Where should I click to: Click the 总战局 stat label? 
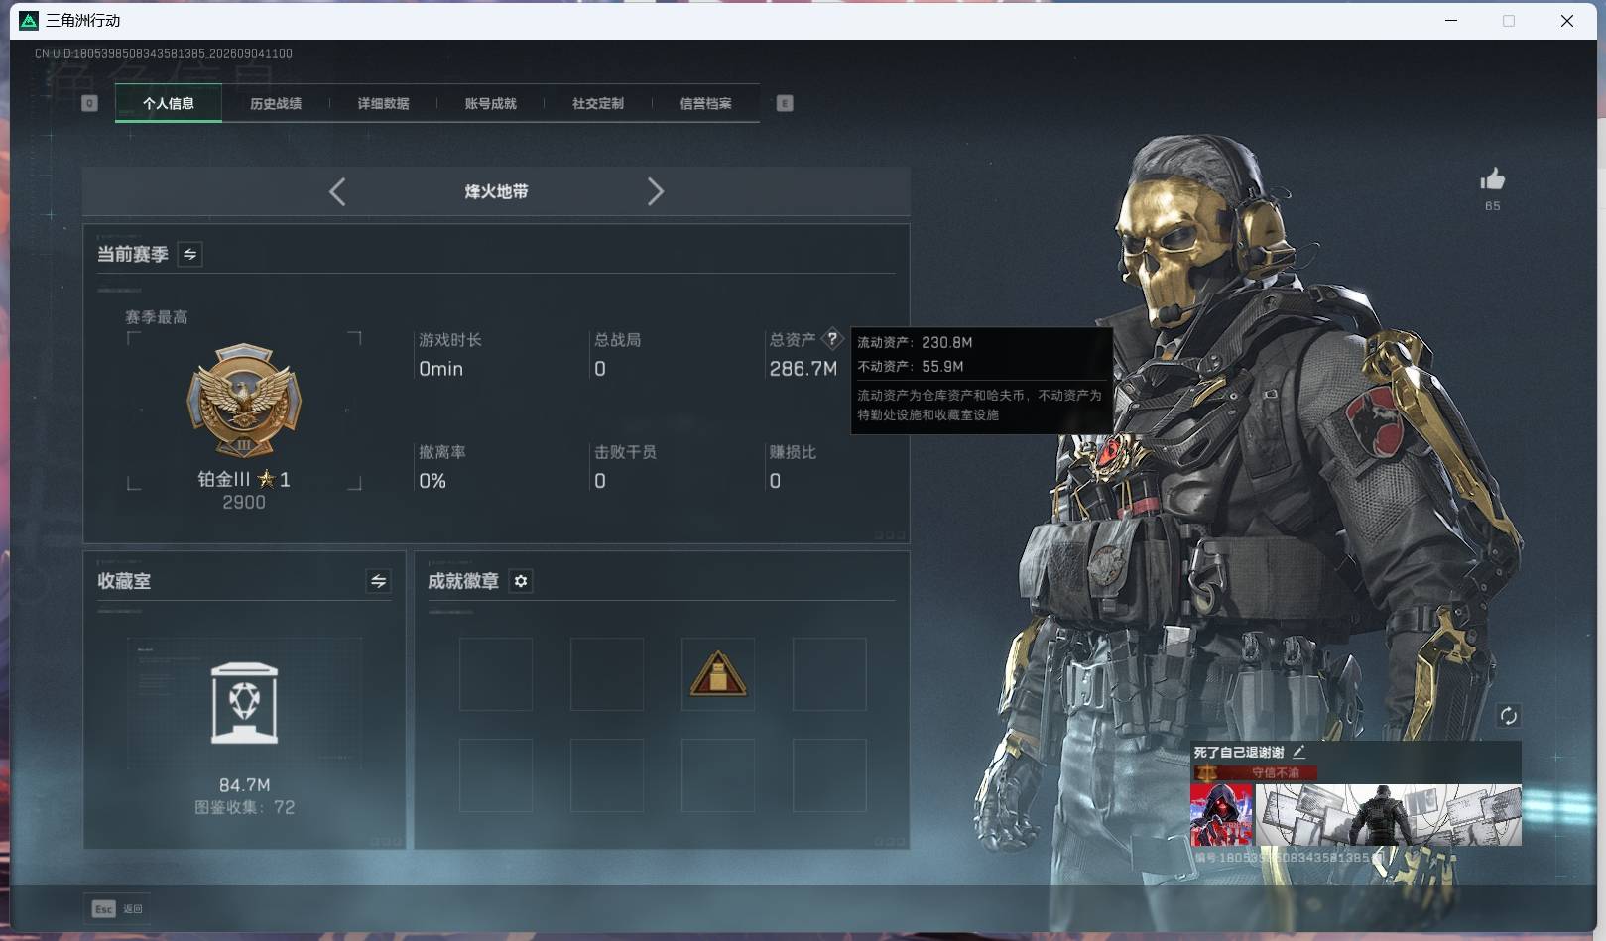[617, 340]
